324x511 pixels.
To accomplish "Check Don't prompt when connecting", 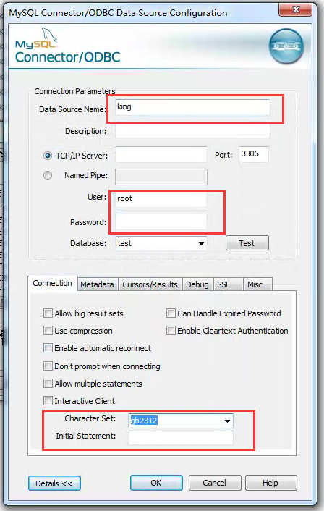I will tap(48, 366).
